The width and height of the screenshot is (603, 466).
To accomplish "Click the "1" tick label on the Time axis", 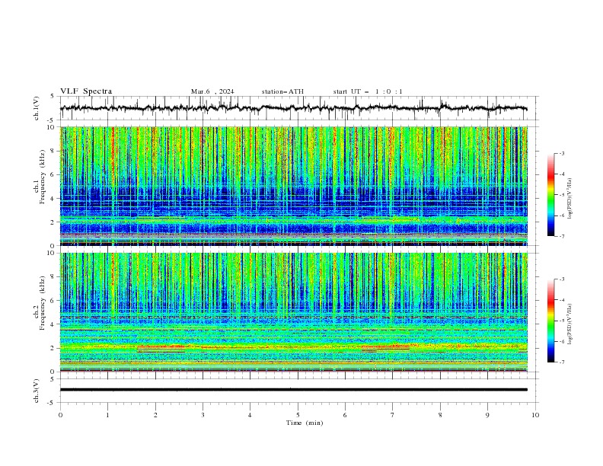I will tap(107, 415).
